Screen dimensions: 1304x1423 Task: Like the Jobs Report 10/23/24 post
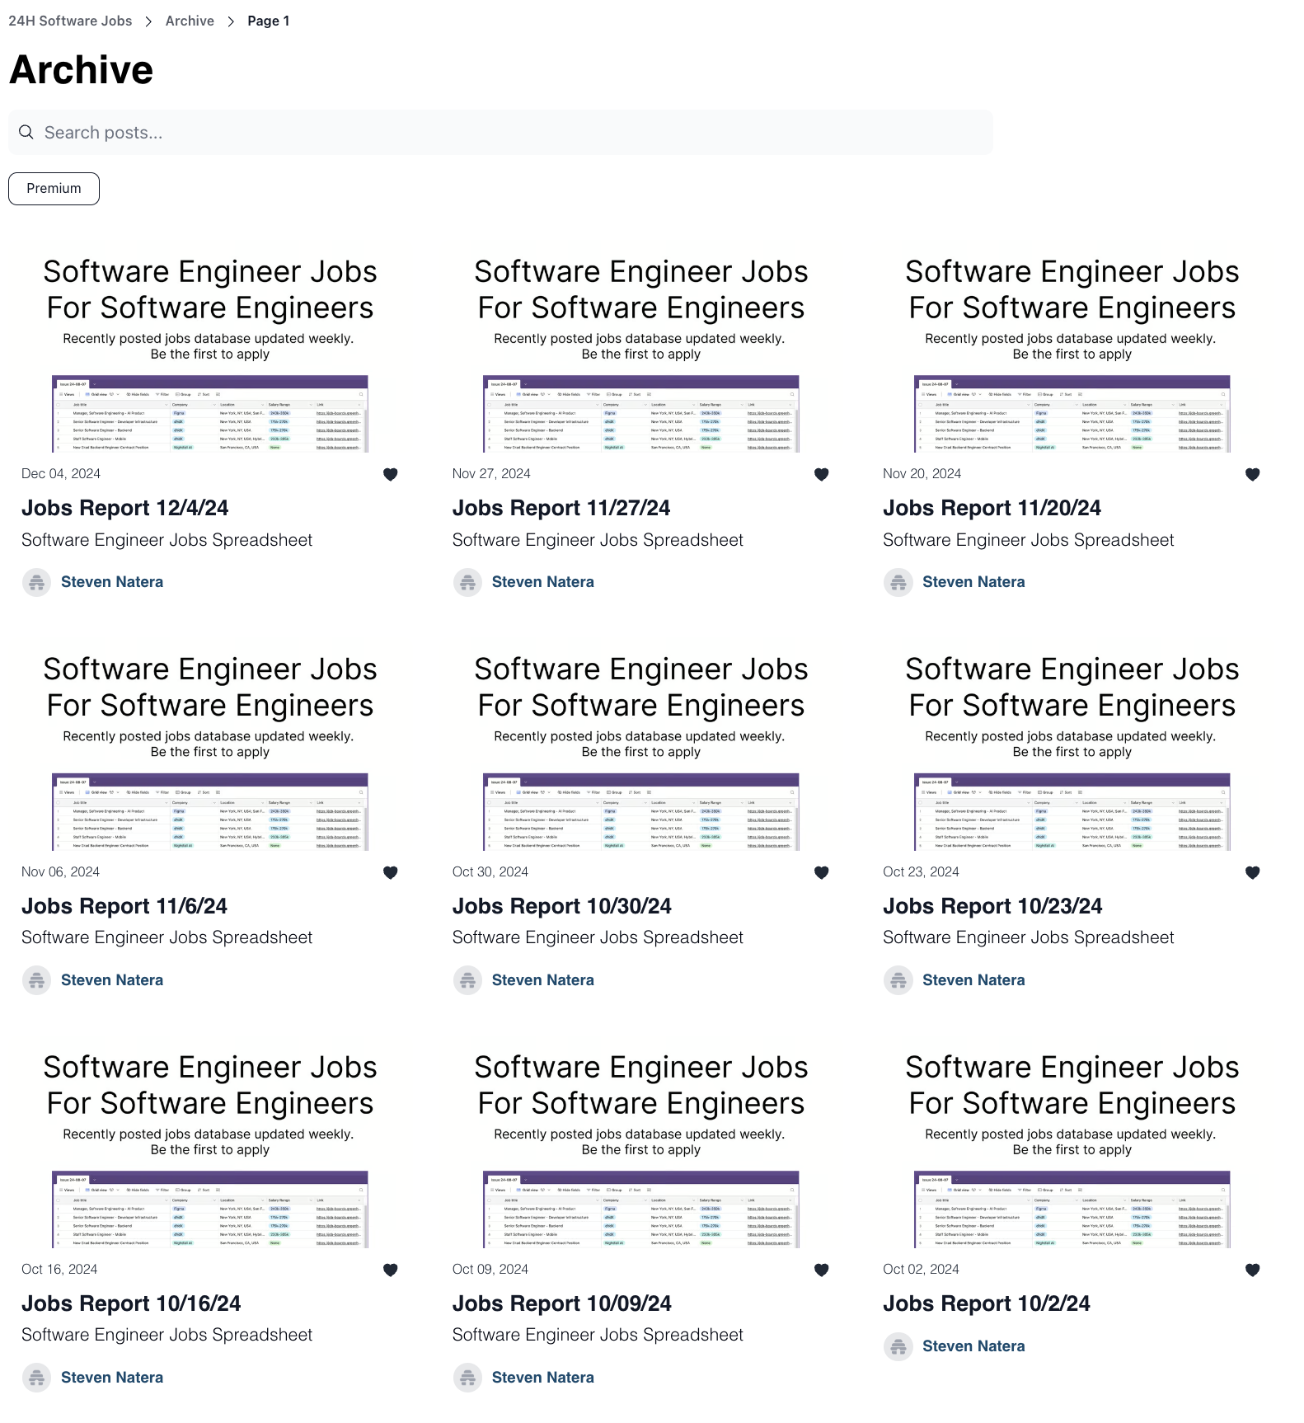1252,872
